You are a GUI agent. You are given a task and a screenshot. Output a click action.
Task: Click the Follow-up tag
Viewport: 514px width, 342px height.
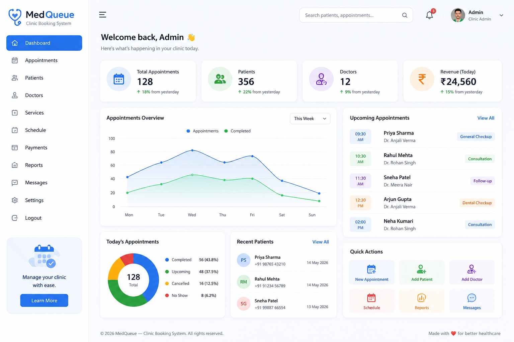483,181
